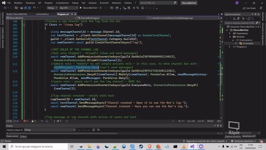Screen dimensions: 266x150
Task: Pin Program.cs tab toggle
Action: pyautogui.click(x=72, y=14)
